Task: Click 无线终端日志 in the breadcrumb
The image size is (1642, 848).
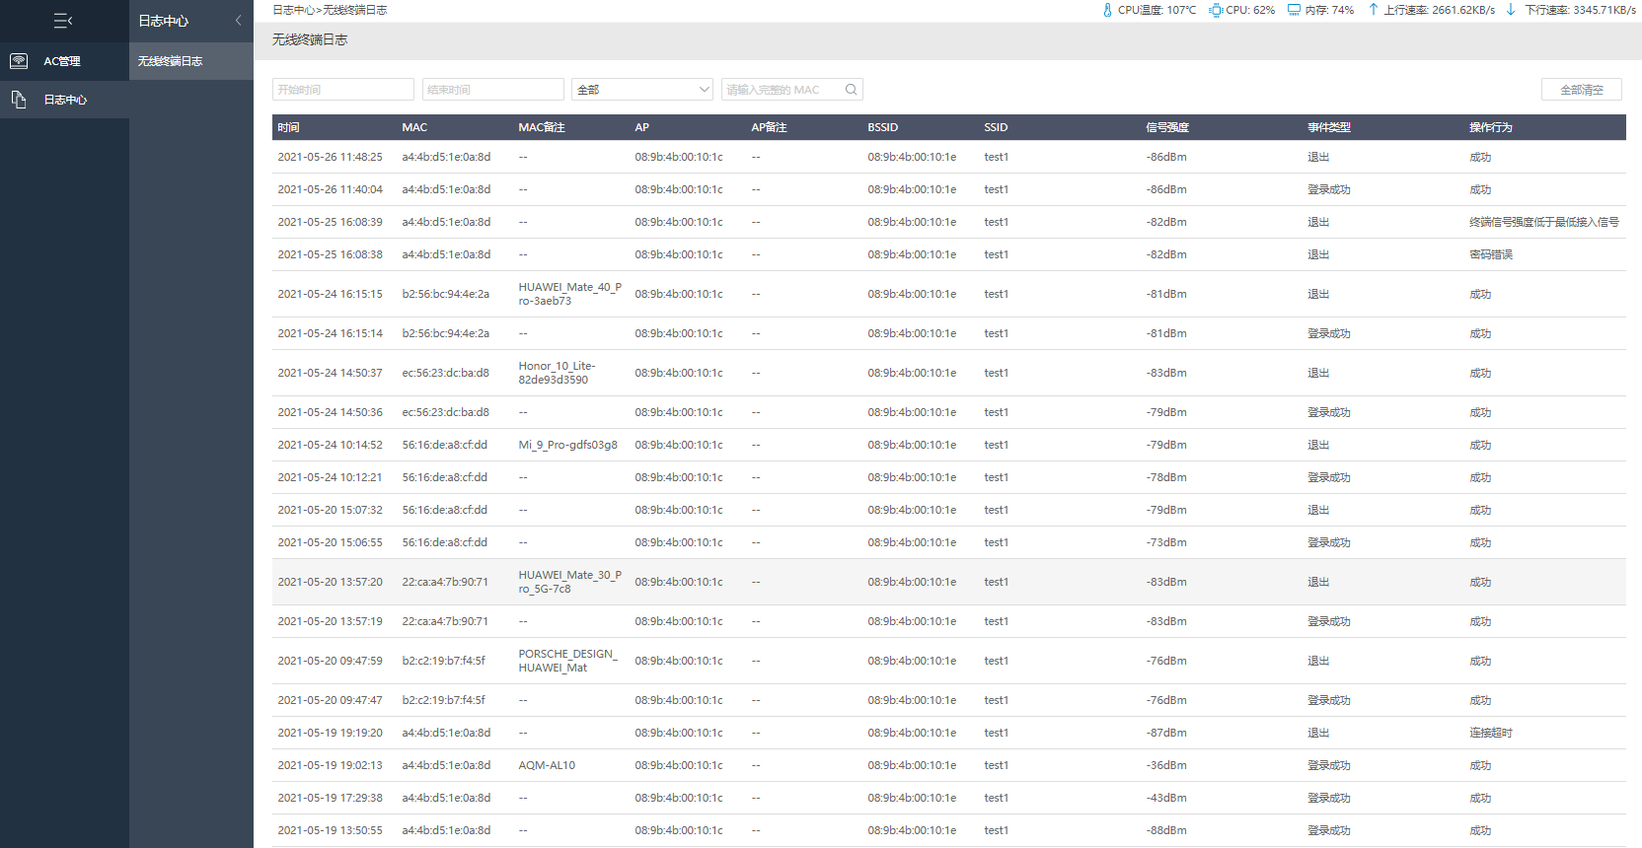Action: (x=355, y=10)
